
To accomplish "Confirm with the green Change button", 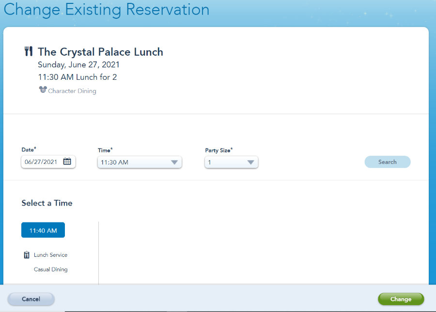I will 401,299.
